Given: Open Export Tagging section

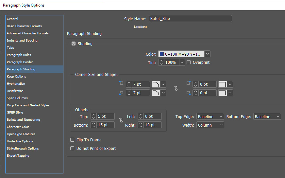Looking at the screenshot, I should (34, 156).
